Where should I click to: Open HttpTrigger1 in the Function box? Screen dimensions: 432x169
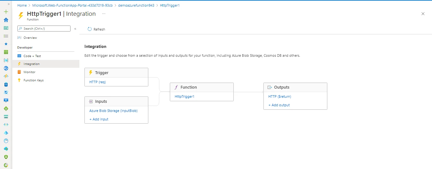click(x=185, y=96)
